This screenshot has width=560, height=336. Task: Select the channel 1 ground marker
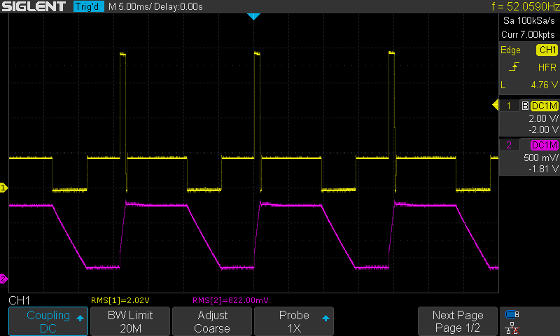click(3, 188)
